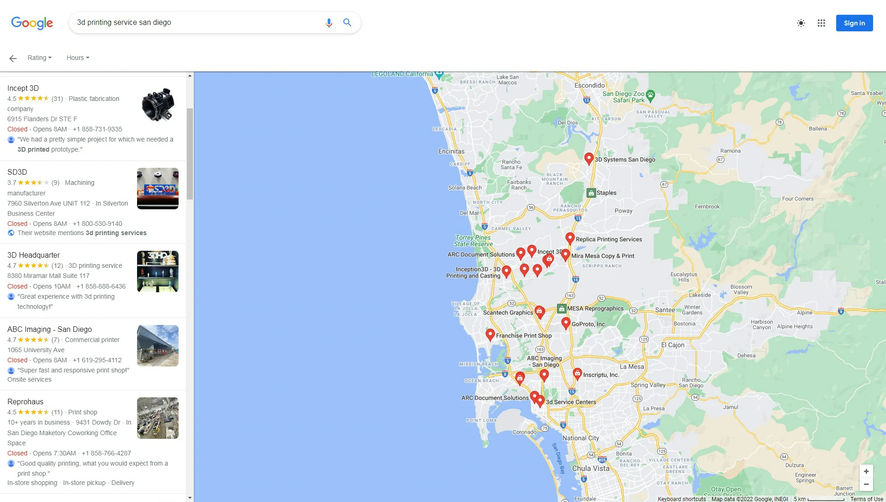The image size is (886, 502).
Task: Zoom out using the minus control
Action: click(866, 484)
